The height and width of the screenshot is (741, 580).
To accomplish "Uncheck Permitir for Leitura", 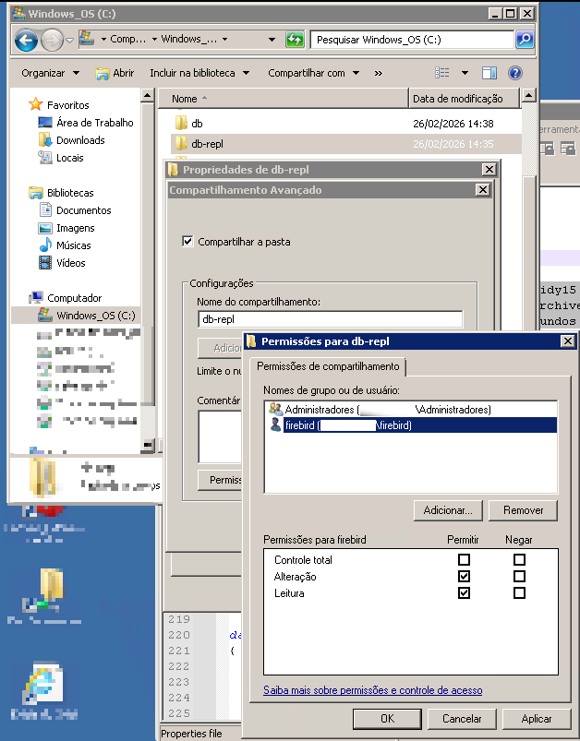I will point(465,592).
